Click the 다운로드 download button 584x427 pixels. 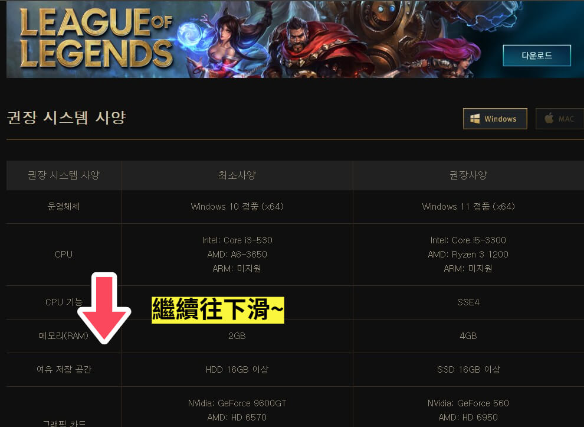click(x=537, y=56)
